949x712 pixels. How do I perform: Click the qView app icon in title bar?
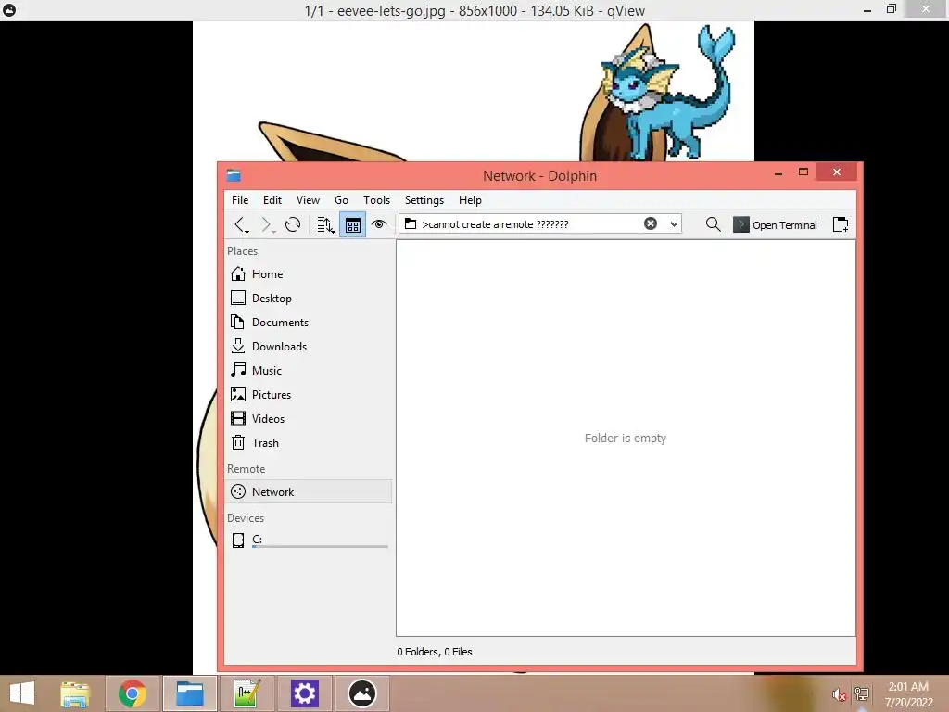9,9
